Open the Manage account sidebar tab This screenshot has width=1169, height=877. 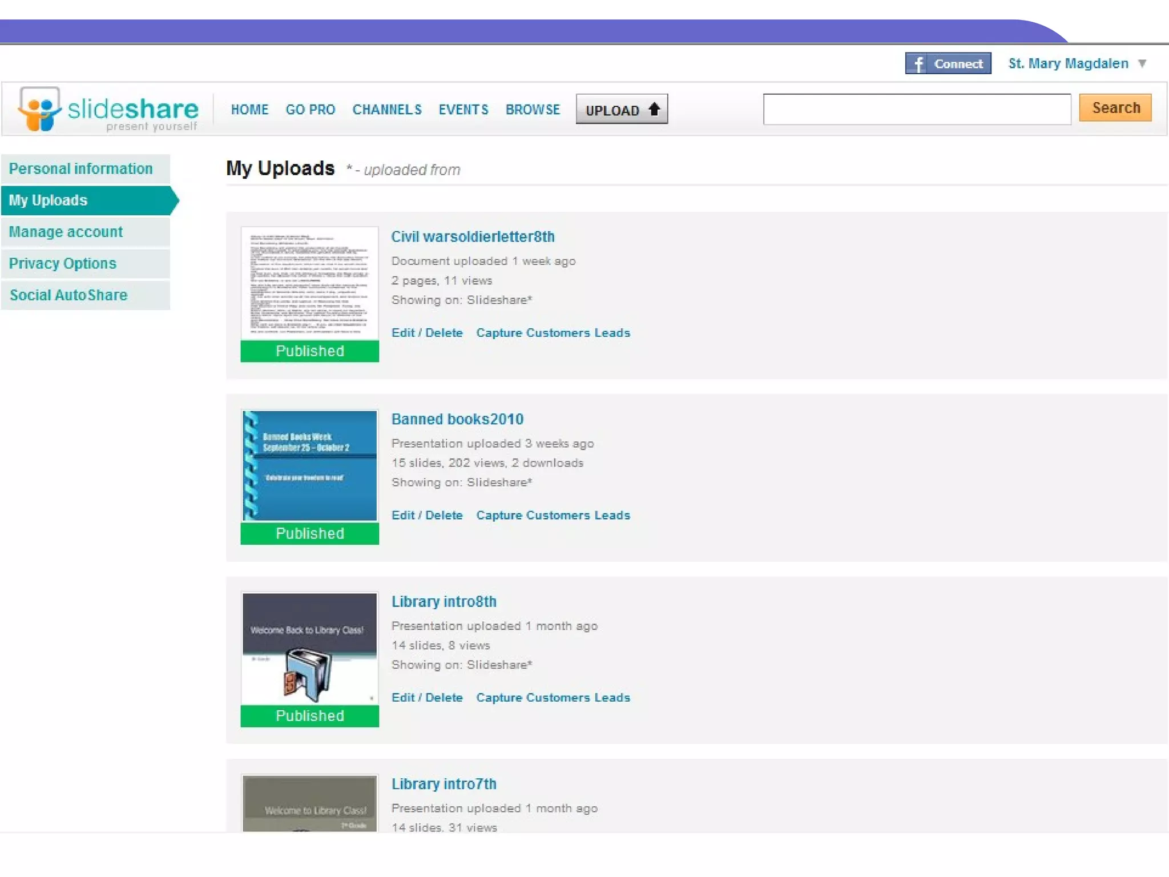coord(66,232)
